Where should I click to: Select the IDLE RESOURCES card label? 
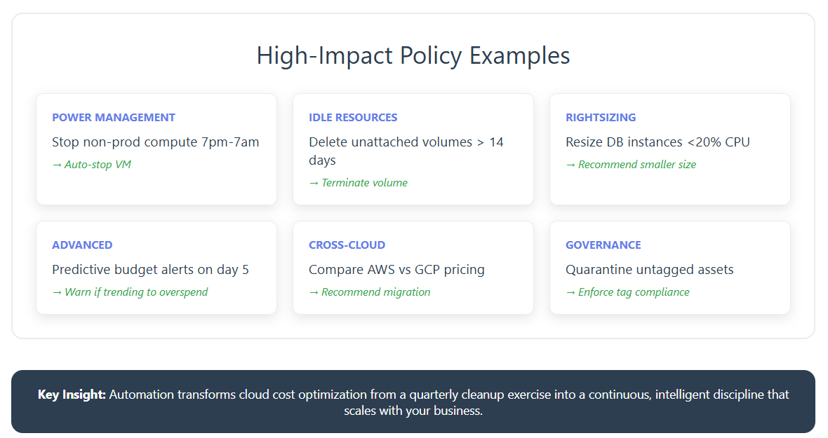pyautogui.click(x=353, y=118)
